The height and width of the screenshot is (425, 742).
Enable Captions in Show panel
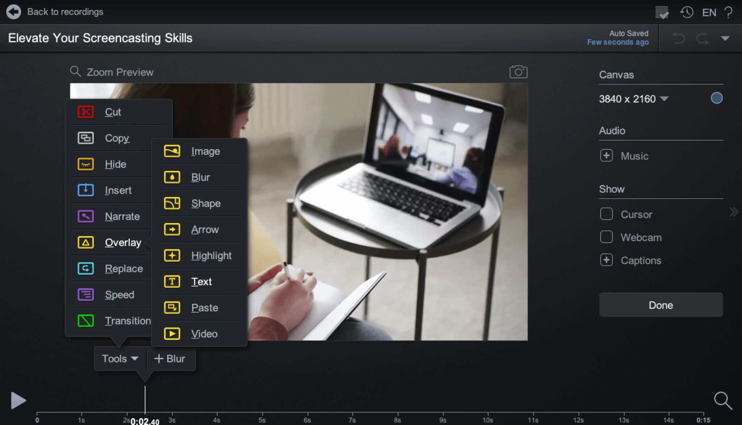click(607, 260)
